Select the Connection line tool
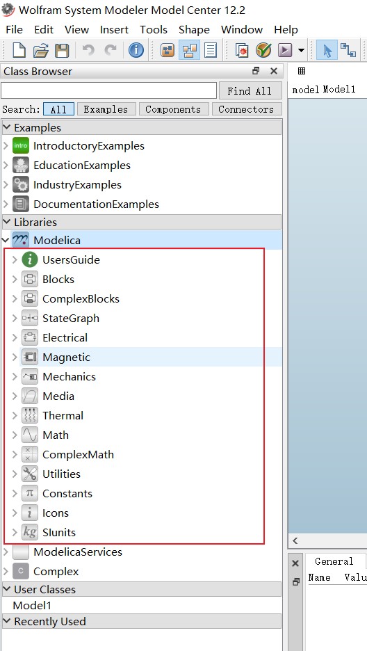The height and width of the screenshot is (651, 367). click(x=348, y=50)
